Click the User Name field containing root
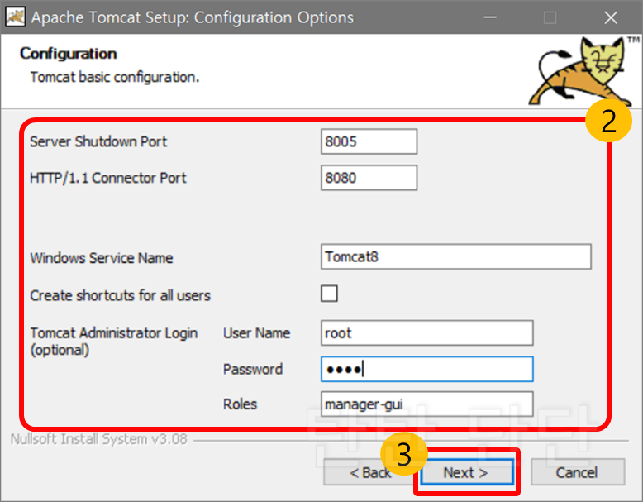This screenshot has width=643, height=502. [427, 333]
